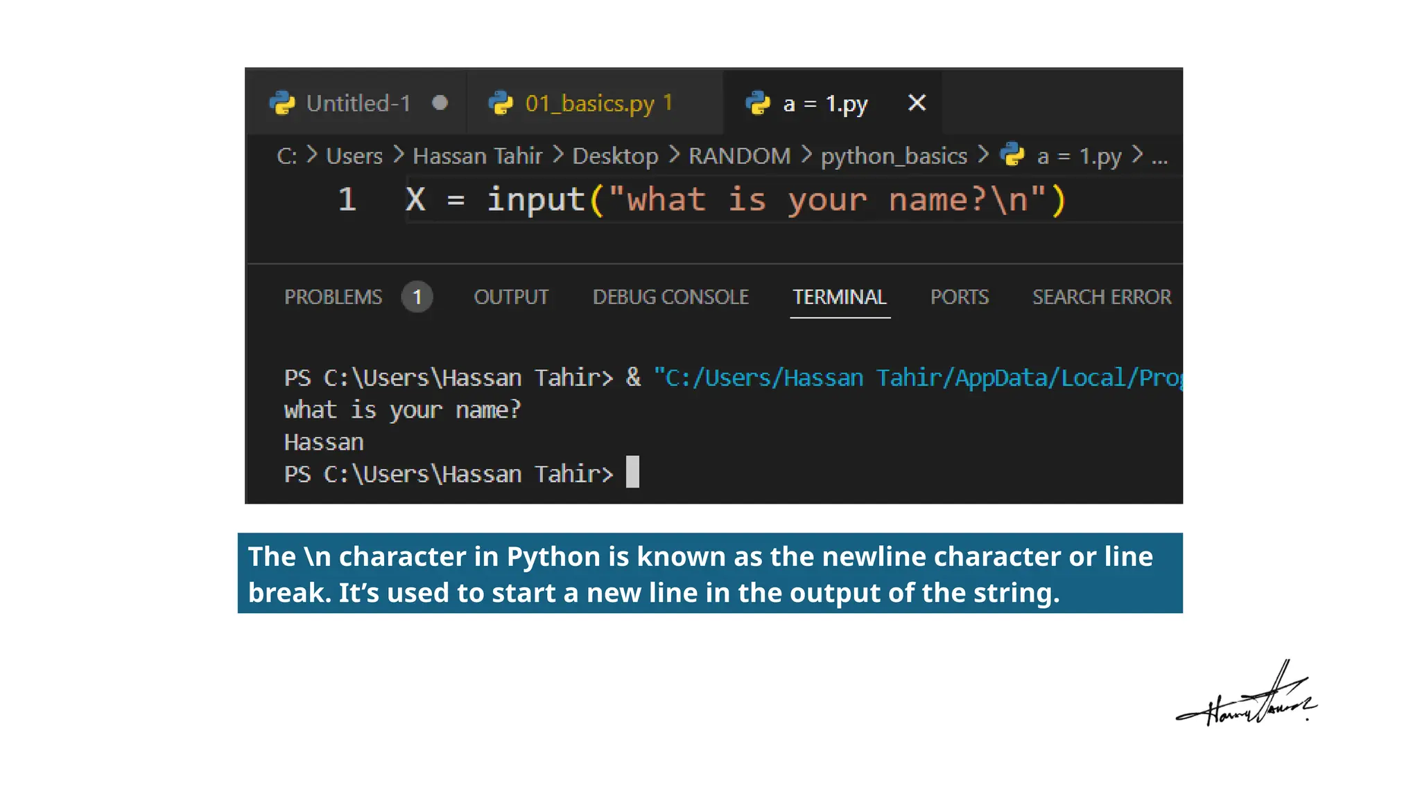Open the SEARCH ERROR panel tab
Image resolution: width=1420 pixels, height=798 pixels.
[x=1101, y=297]
